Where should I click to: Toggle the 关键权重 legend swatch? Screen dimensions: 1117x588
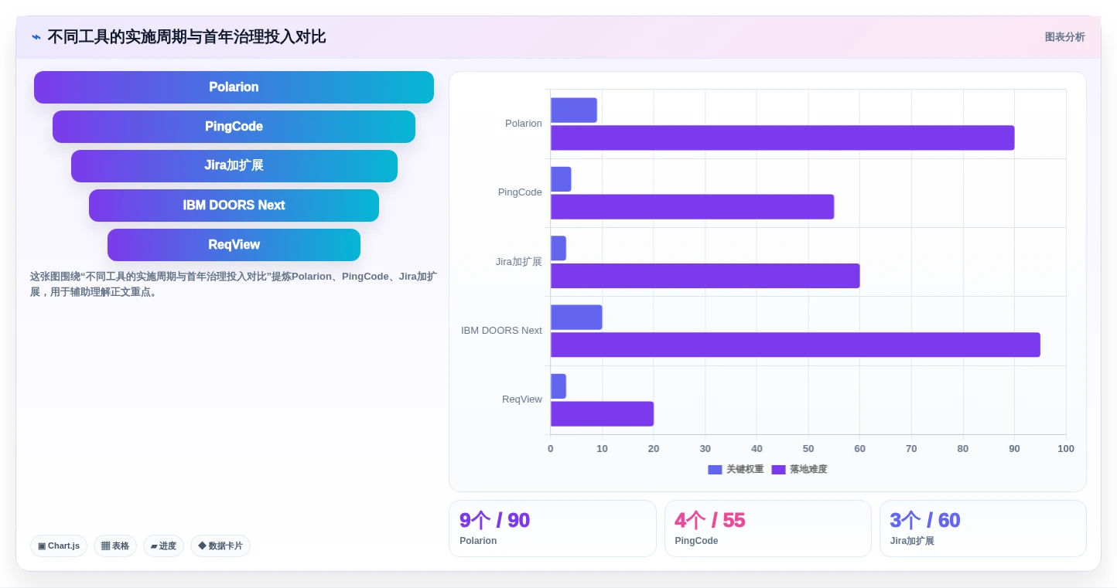715,470
